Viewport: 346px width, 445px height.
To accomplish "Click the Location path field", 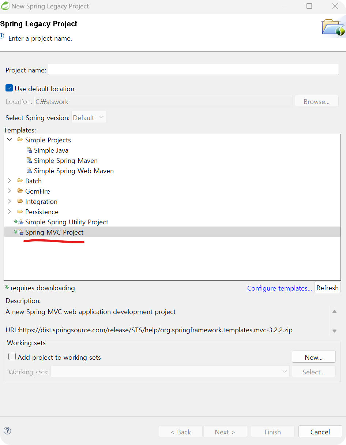I will point(163,101).
